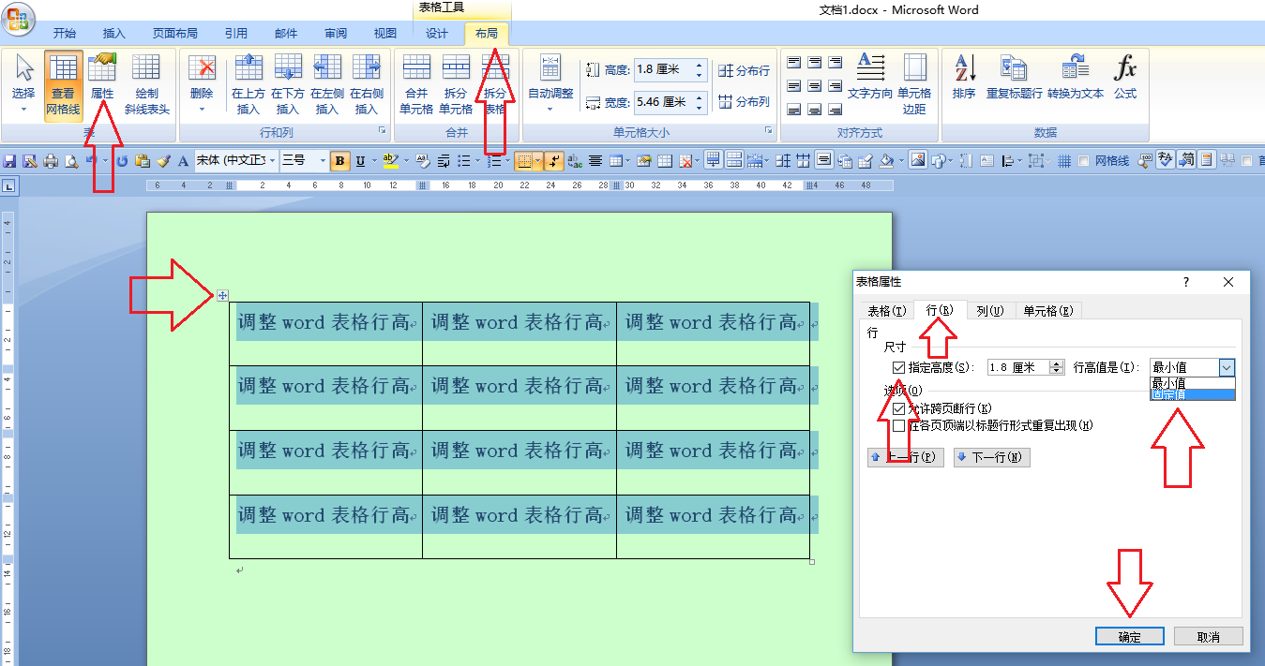Insert row above with 在上方插入
Viewport: 1265px width, 666px height.
pyautogui.click(x=248, y=83)
